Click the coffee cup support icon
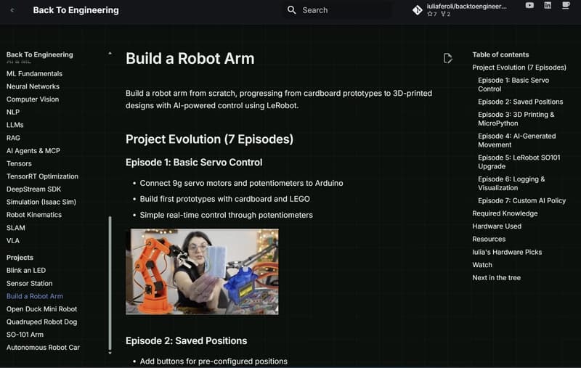The width and height of the screenshot is (581, 368). [566, 6]
